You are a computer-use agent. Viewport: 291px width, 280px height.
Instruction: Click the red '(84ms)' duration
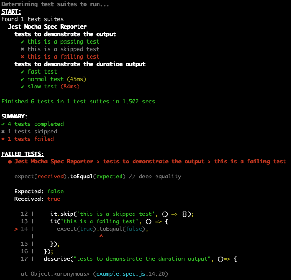point(70,87)
